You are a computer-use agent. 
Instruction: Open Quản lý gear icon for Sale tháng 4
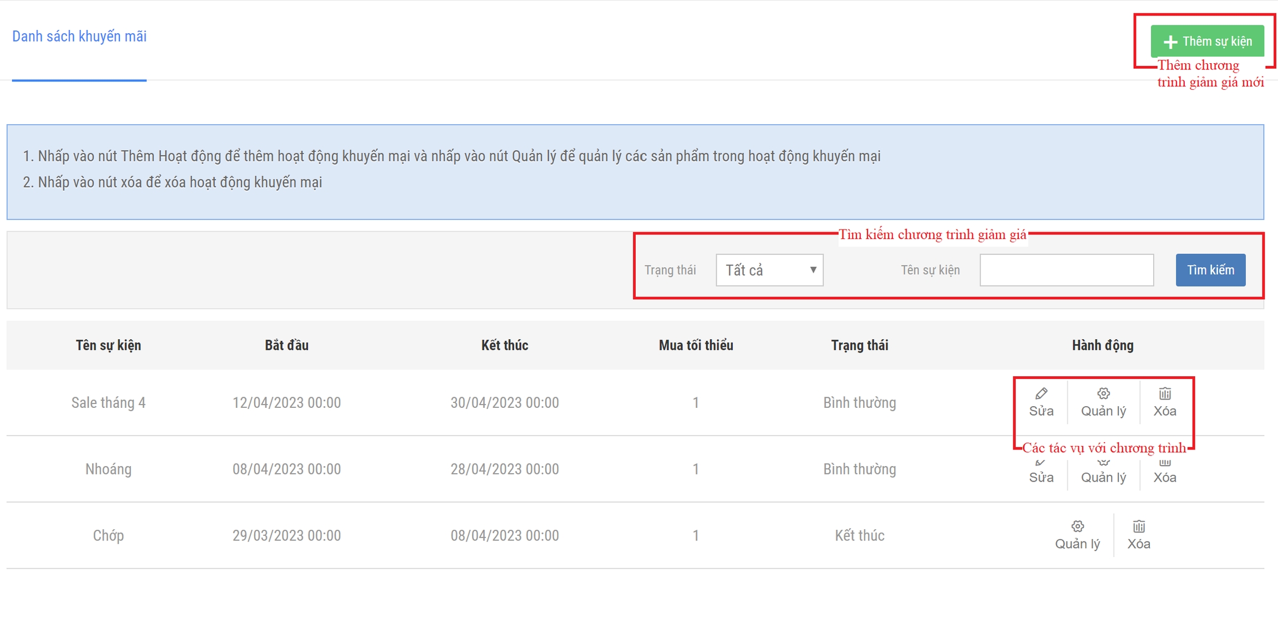tap(1103, 394)
